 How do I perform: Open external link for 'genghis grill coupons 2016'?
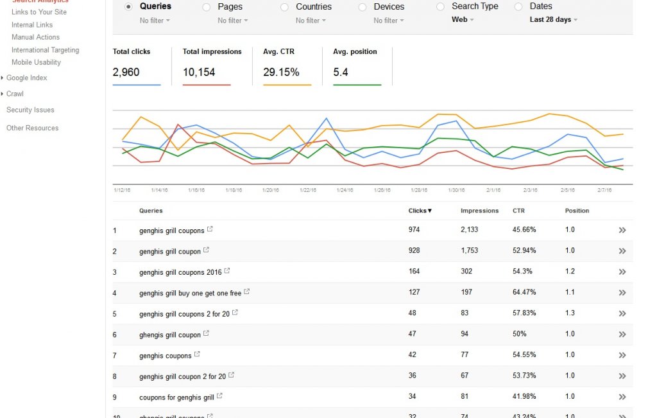227,271
